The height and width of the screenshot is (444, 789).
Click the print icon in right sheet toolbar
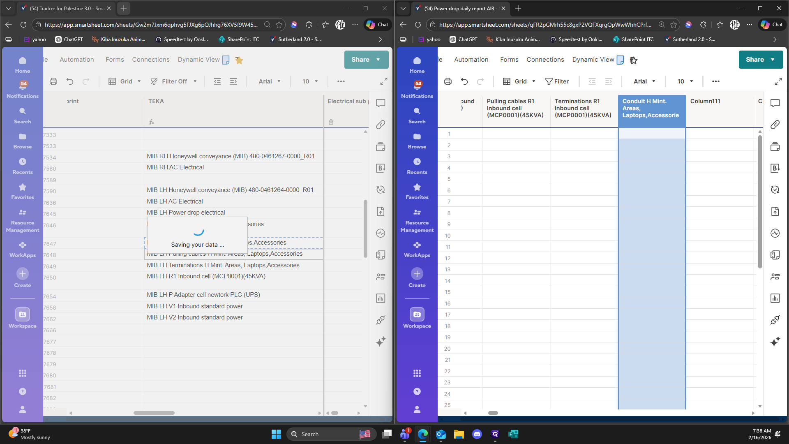(448, 81)
